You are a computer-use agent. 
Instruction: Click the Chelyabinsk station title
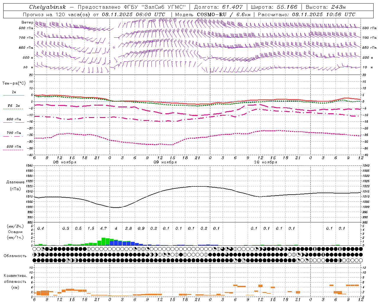(x=47, y=7)
